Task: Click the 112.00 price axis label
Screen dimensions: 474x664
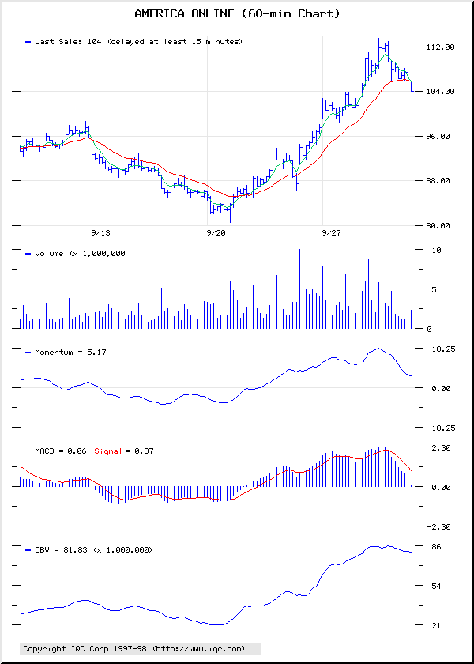Action: pos(441,47)
